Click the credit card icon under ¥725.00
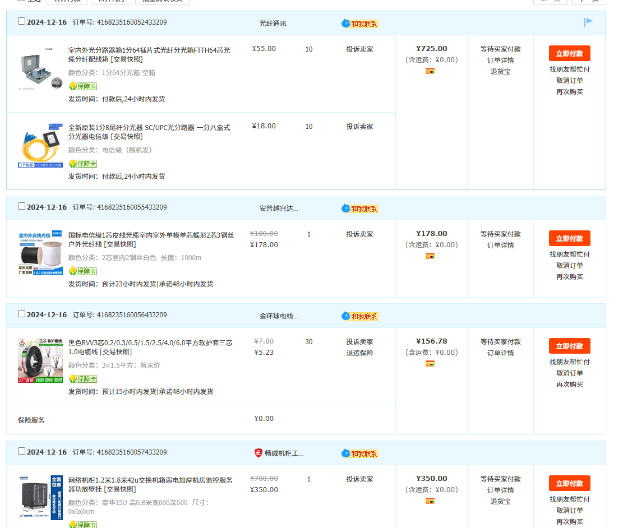 click(430, 71)
